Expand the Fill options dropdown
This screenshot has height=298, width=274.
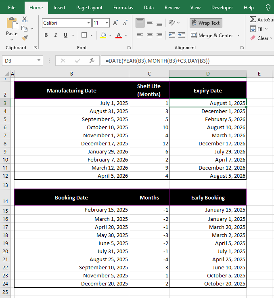[x=266, y=29]
